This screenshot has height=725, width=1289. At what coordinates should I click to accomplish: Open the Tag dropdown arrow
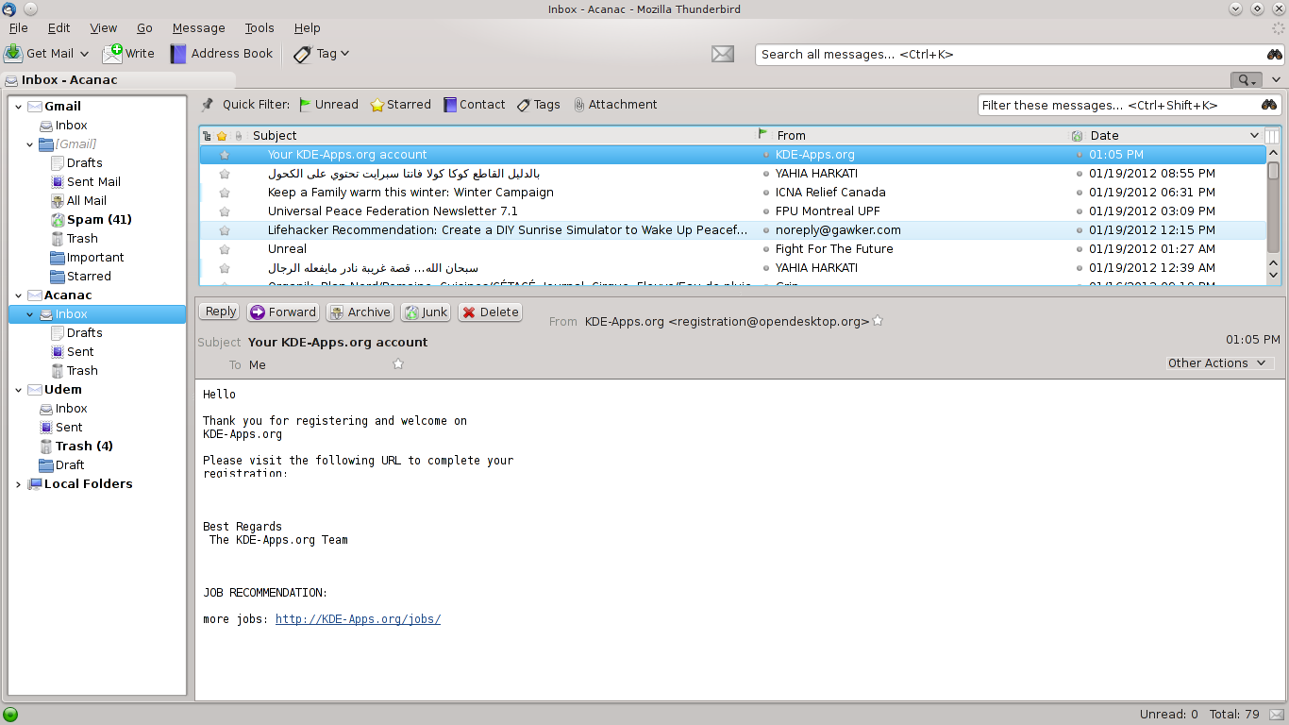coord(344,54)
